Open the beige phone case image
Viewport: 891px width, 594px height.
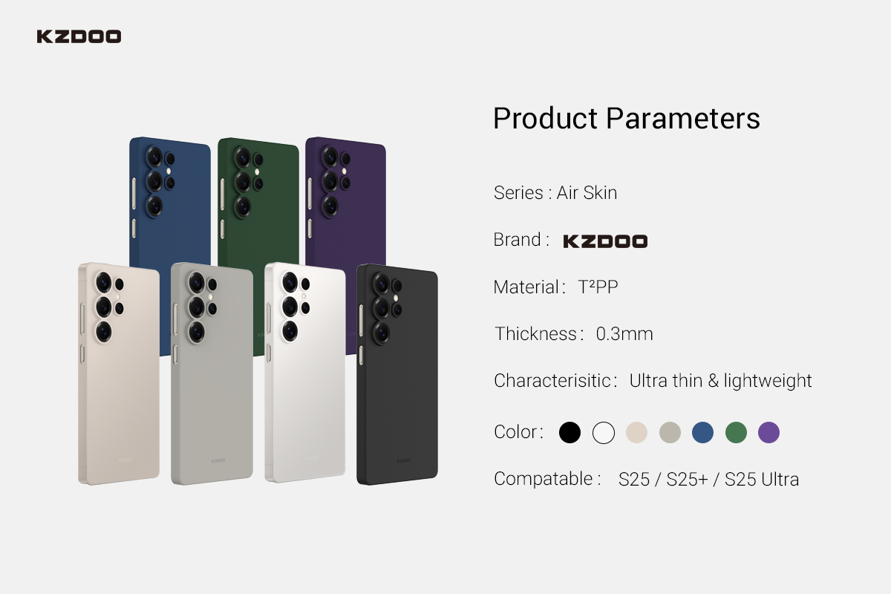click(119, 386)
